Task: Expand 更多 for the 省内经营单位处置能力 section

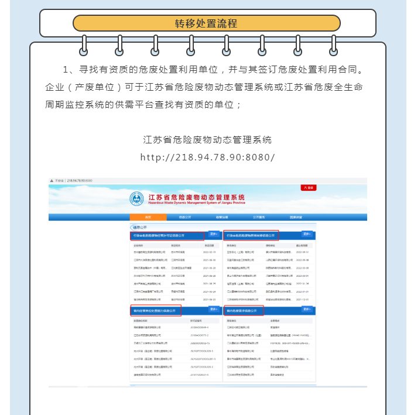Action: click(x=214, y=310)
